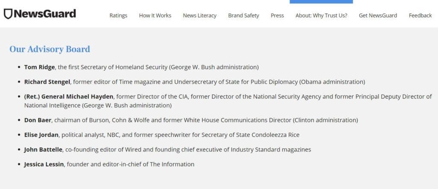The width and height of the screenshot is (438, 189).
Task: Open the Ratings menu item
Action: click(118, 16)
